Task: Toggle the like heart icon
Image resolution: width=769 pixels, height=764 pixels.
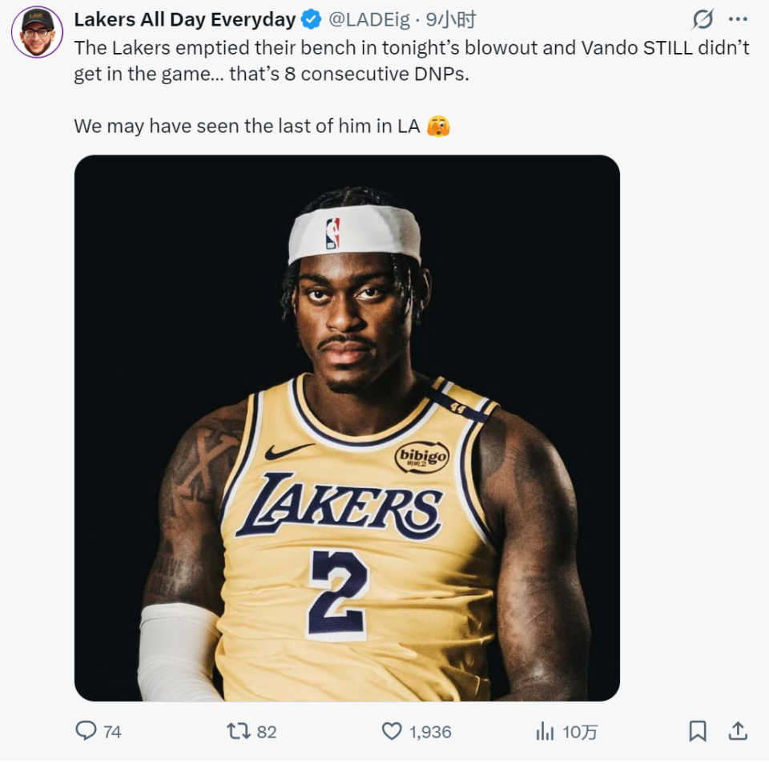Action: [x=392, y=730]
